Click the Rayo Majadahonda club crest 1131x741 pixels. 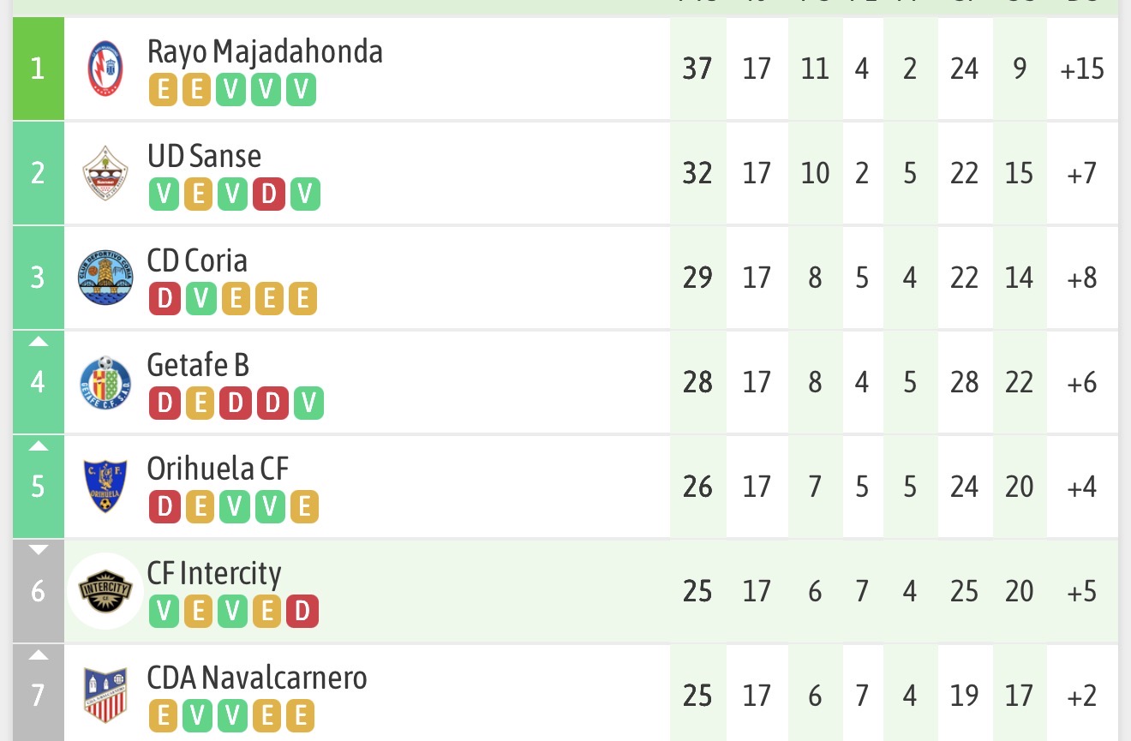(106, 69)
